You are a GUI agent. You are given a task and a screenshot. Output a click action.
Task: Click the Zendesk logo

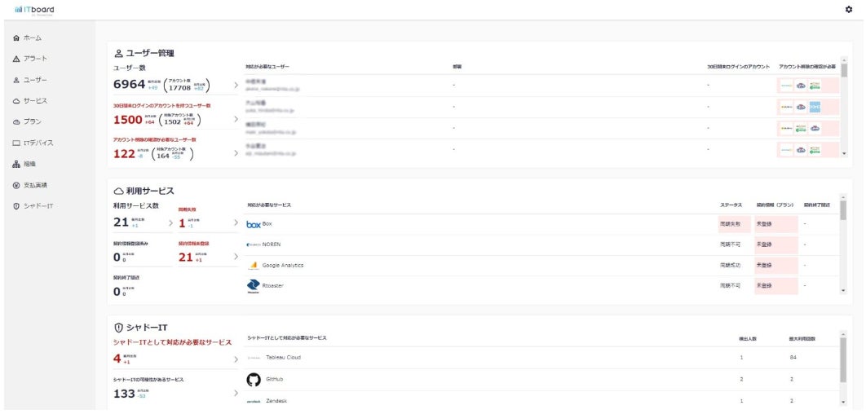click(x=254, y=402)
